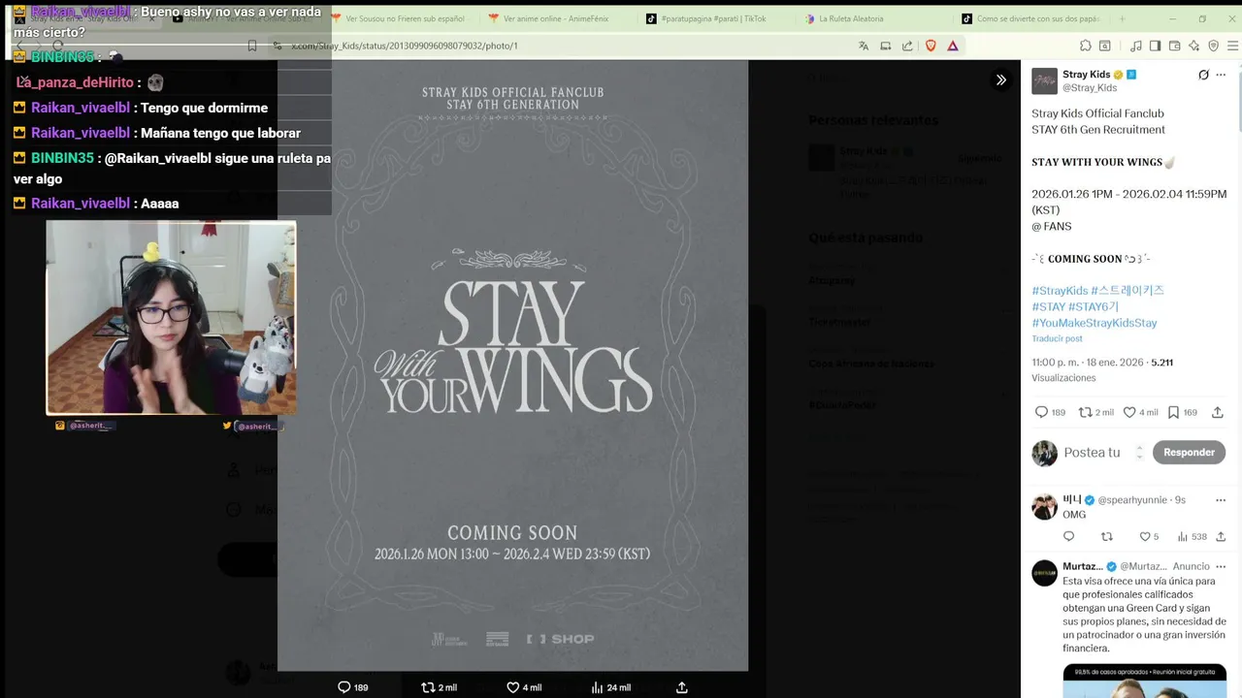This screenshot has width=1242, height=698.
Task: Click the Brave Rewards triangle icon
Action: (x=953, y=46)
